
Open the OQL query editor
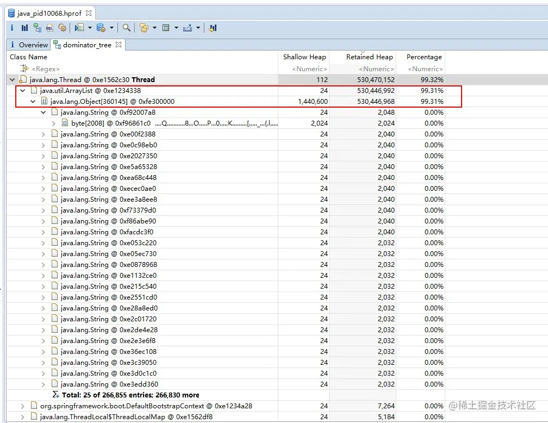(x=49, y=28)
